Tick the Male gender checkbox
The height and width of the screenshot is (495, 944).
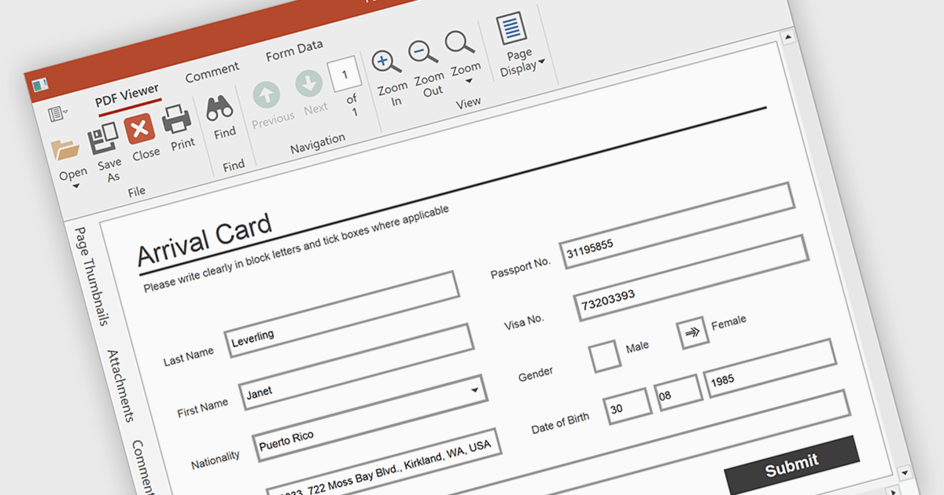[605, 355]
